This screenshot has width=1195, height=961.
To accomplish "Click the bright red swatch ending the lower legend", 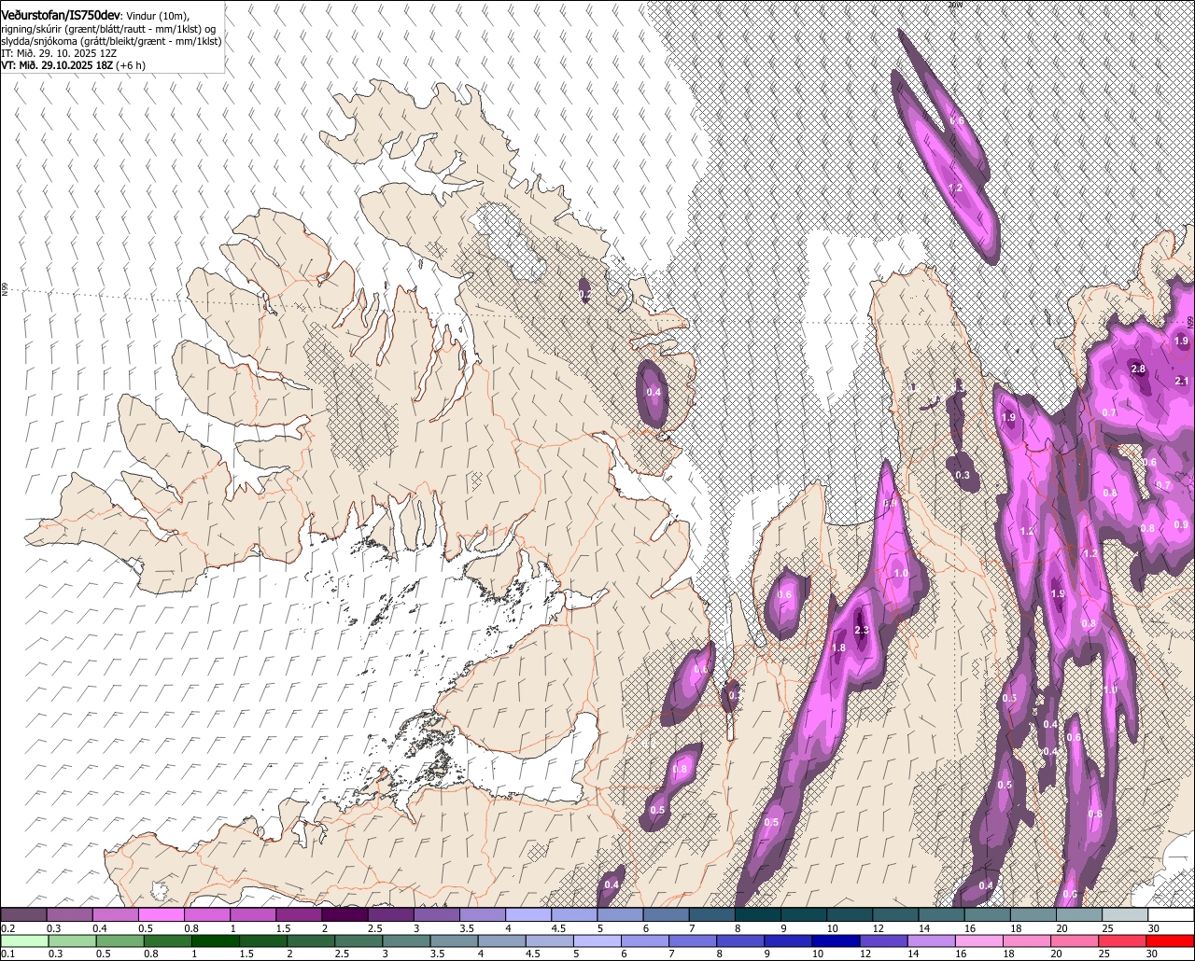I will point(1171,940).
